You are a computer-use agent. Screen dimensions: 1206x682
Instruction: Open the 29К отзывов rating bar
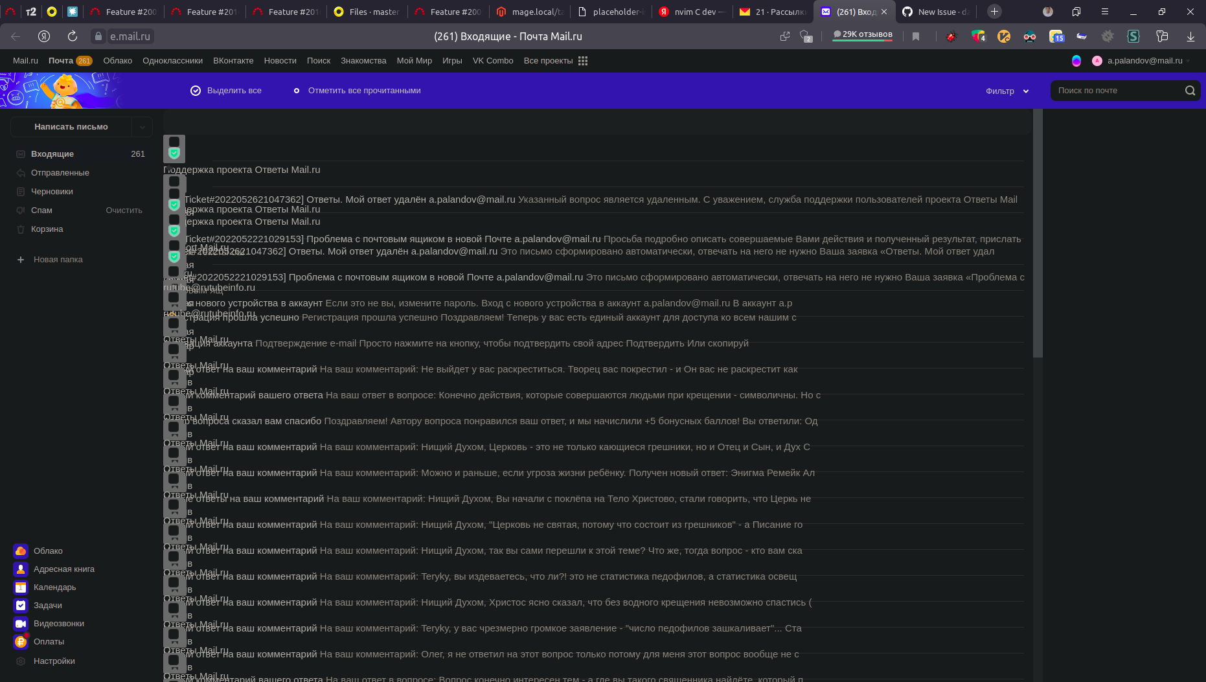pyautogui.click(x=862, y=36)
